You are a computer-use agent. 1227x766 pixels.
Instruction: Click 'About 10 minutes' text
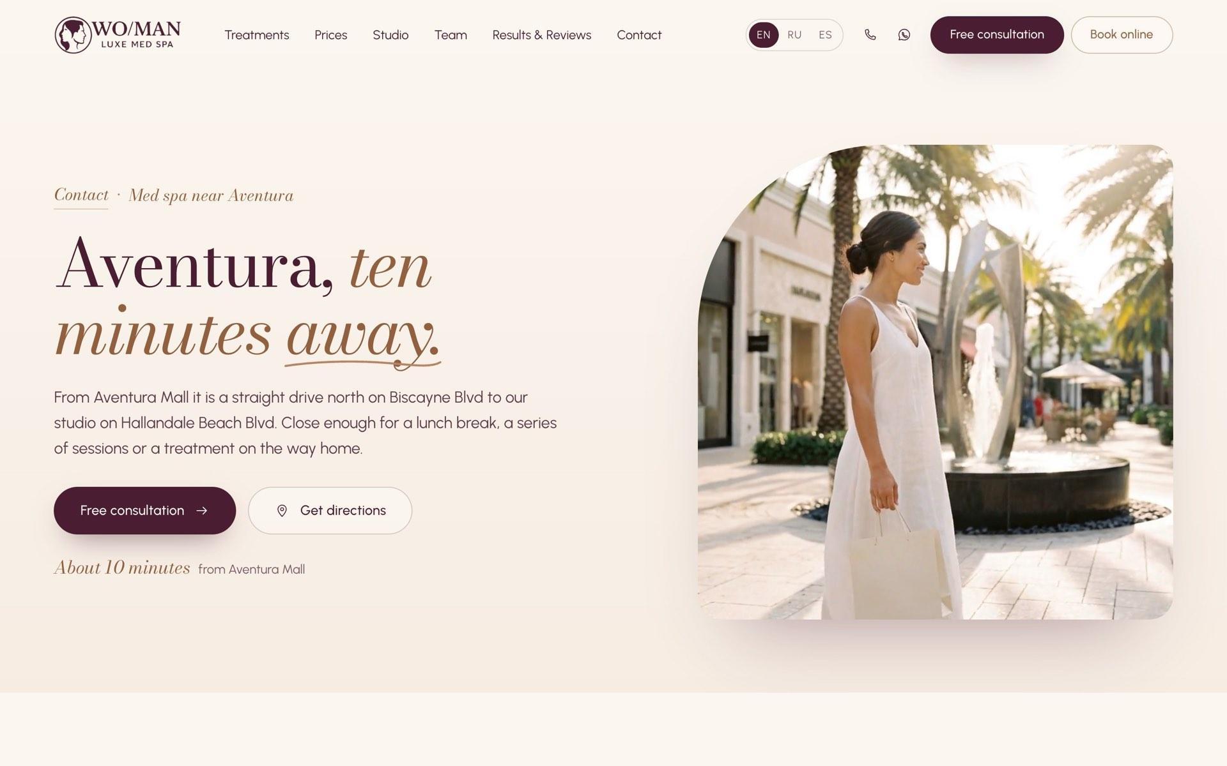click(x=122, y=567)
